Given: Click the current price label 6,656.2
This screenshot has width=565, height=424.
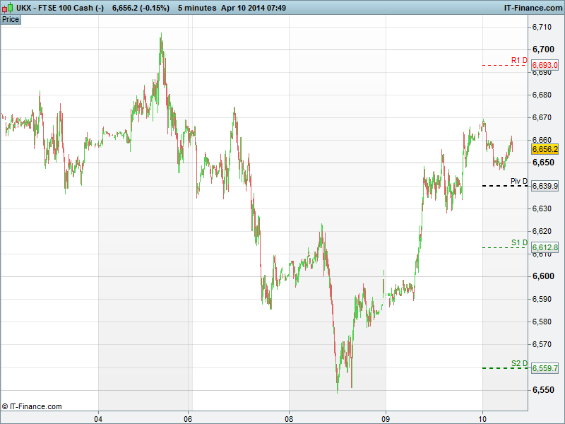Looking at the screenshot, I should pos(545,149).
